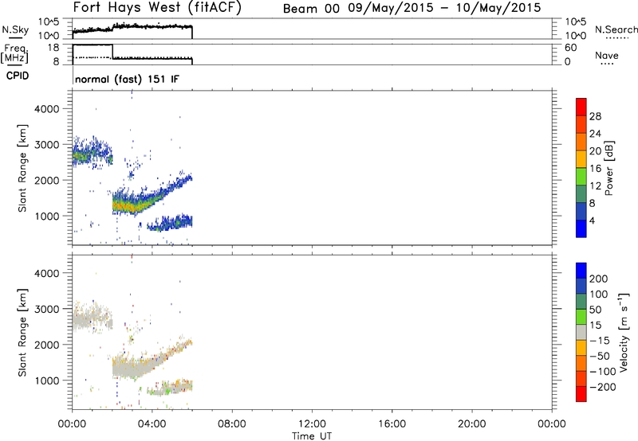
Task: Click the "3000" tick in power panel
Action: (x=47, y=145)
